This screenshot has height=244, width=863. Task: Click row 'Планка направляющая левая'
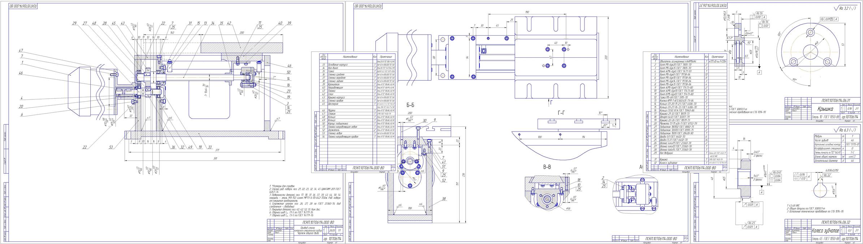click(x=357, y=127)
